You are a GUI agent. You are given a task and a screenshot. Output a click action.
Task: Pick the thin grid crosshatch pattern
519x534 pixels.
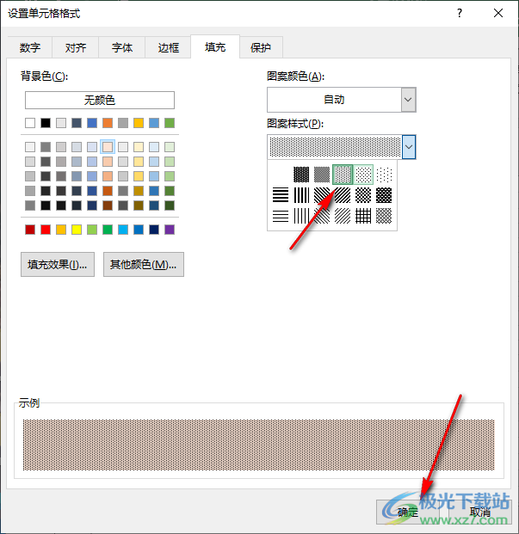363,216
